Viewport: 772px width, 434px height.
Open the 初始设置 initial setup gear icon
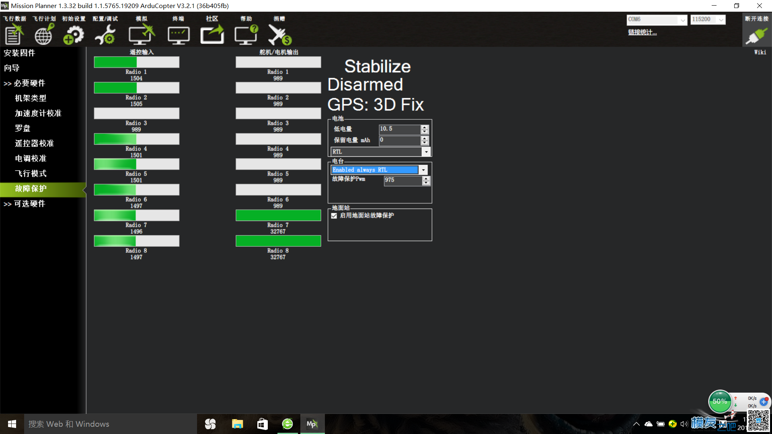74,35
